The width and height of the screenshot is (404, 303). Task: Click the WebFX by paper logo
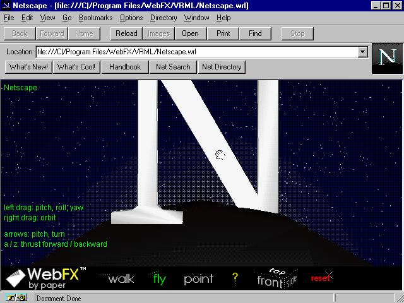45,278
